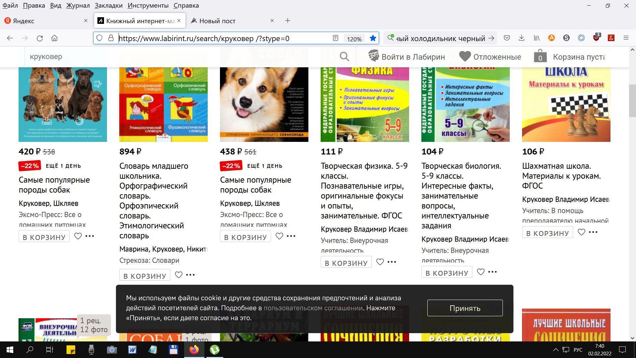This screenshot has height=358, width=636.
Task: Go to the browser home page
Action: pos(55,38)
